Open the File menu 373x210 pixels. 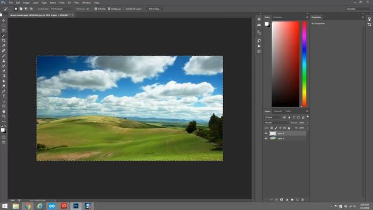tap(10, 2)
